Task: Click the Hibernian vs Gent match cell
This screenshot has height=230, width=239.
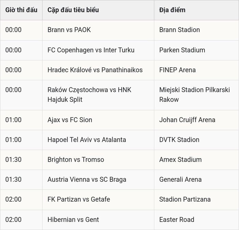Action: coord(98,220)
